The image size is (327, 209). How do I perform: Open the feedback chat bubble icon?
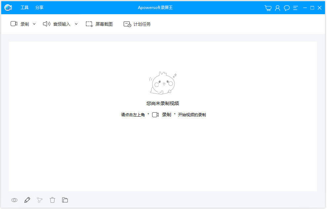coord(286,7)
